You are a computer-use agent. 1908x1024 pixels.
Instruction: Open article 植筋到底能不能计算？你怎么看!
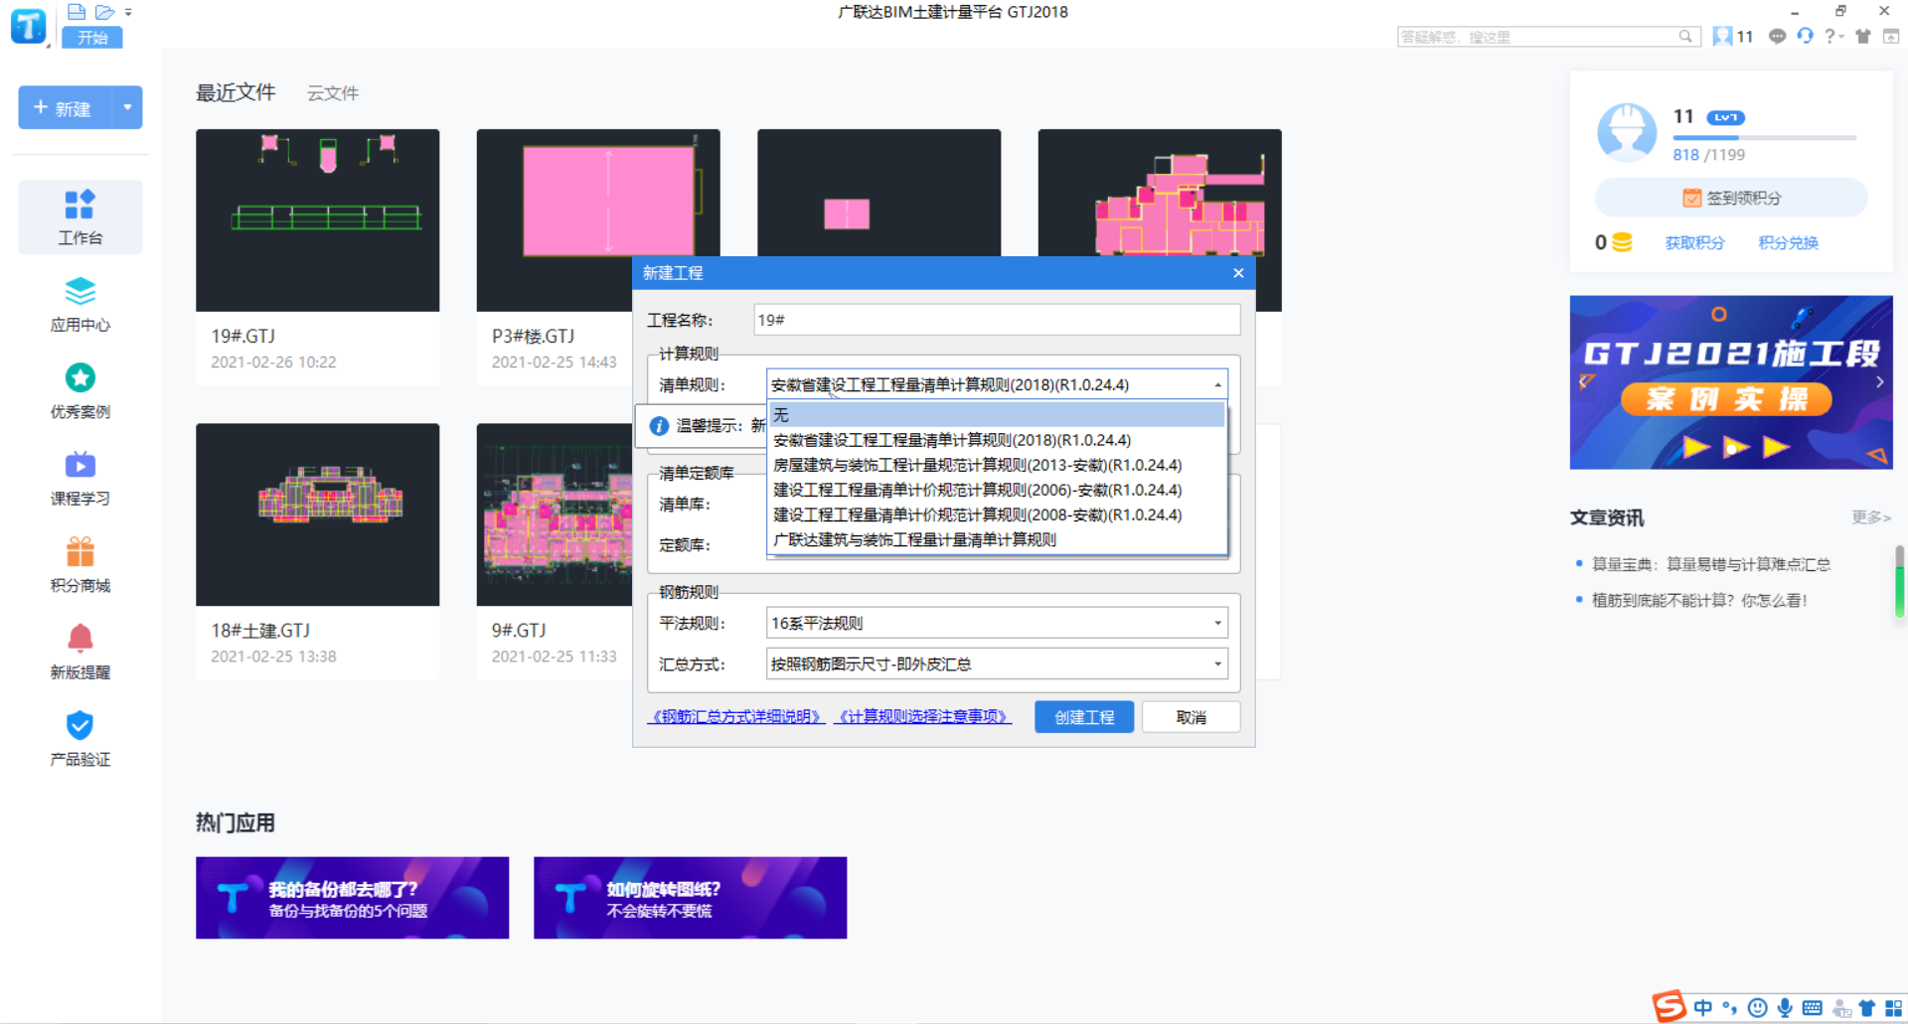[1699, 600]
